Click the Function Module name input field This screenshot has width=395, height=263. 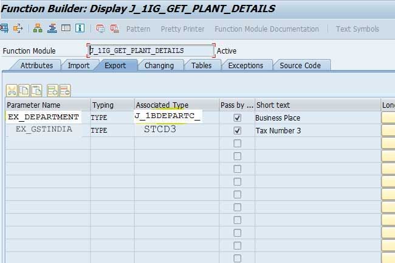(151, 51)
